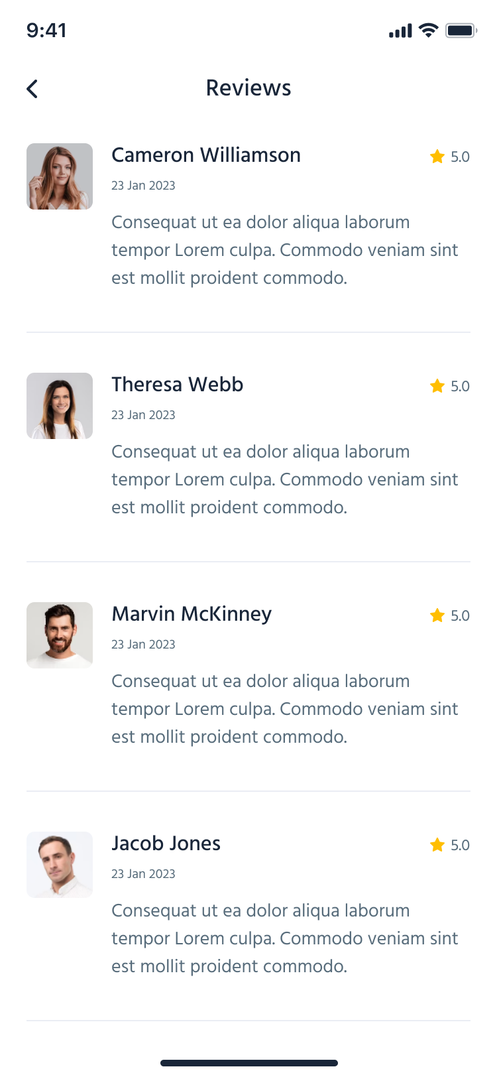The height and width of the screenshot is (1077, 497).
Task: Select reviewer name Theresa Webb
Action: (x=178, y=385)
